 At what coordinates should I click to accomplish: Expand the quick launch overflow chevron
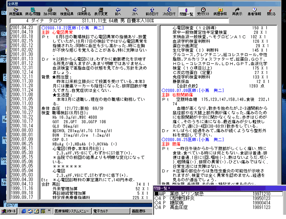point(49,210)
